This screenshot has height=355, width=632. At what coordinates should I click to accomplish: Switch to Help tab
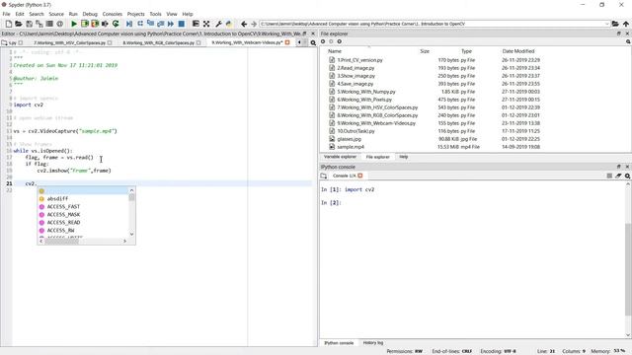click(x=404, y=157)
